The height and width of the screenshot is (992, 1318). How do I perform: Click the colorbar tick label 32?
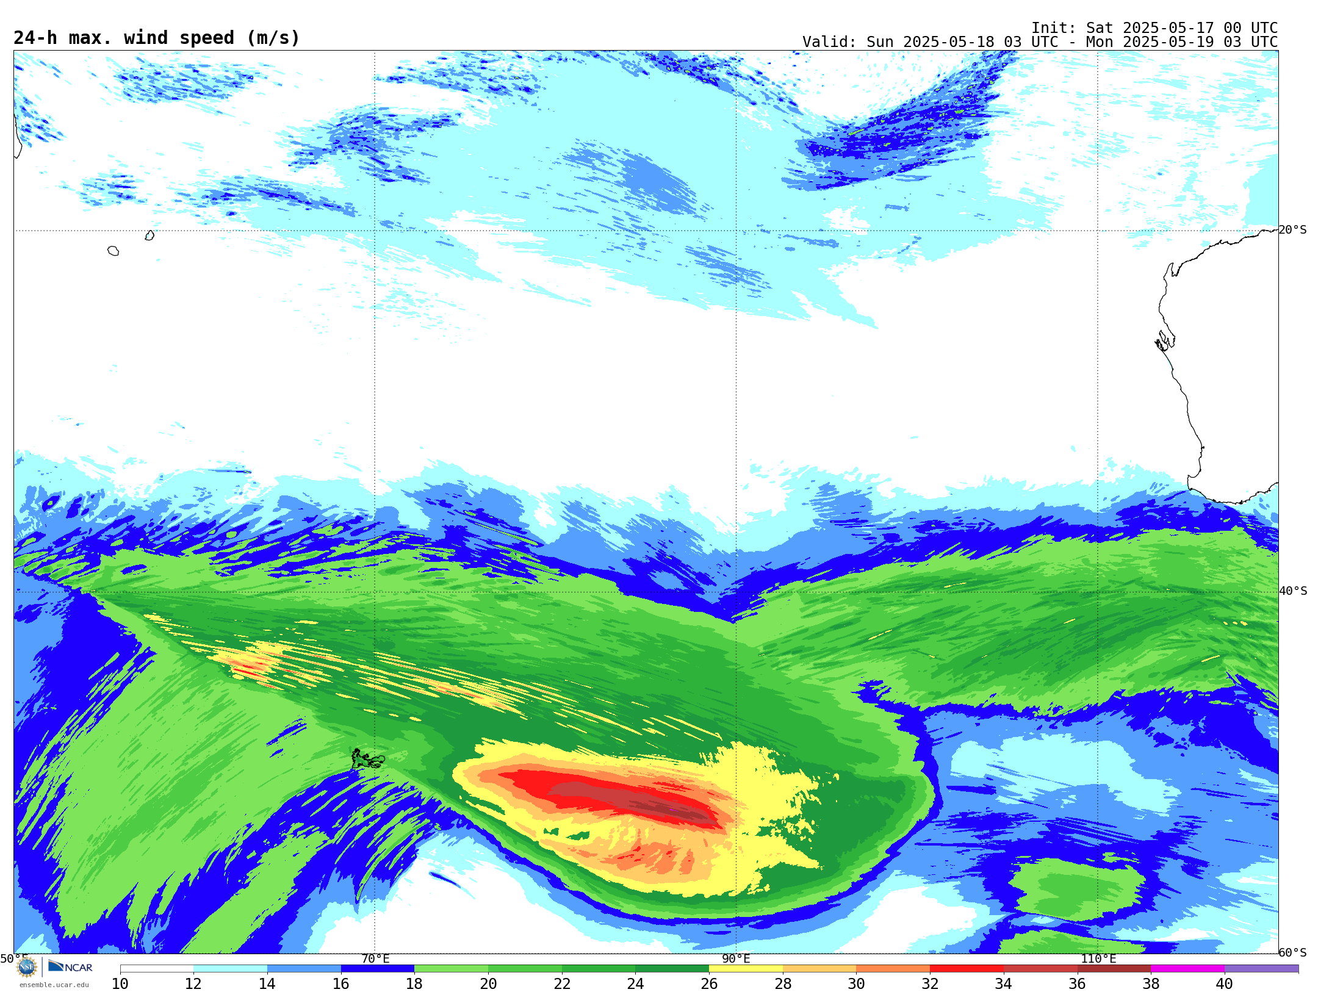point(930,983)
